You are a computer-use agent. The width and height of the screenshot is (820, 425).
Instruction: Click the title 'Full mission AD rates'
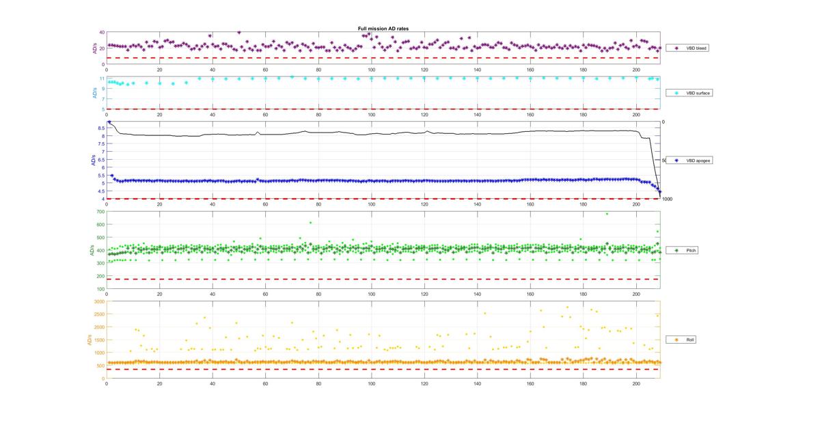[383, 29]
